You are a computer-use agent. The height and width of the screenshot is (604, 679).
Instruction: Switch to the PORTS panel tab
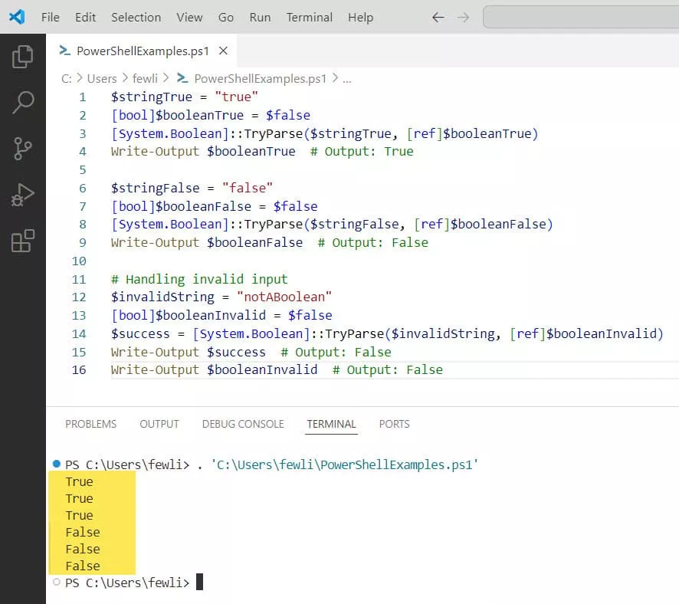click(x=394, y=424)
